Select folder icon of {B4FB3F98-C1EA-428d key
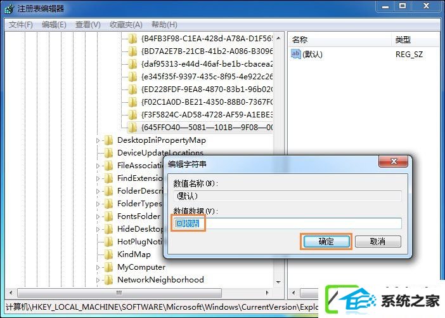 (132, 38)
